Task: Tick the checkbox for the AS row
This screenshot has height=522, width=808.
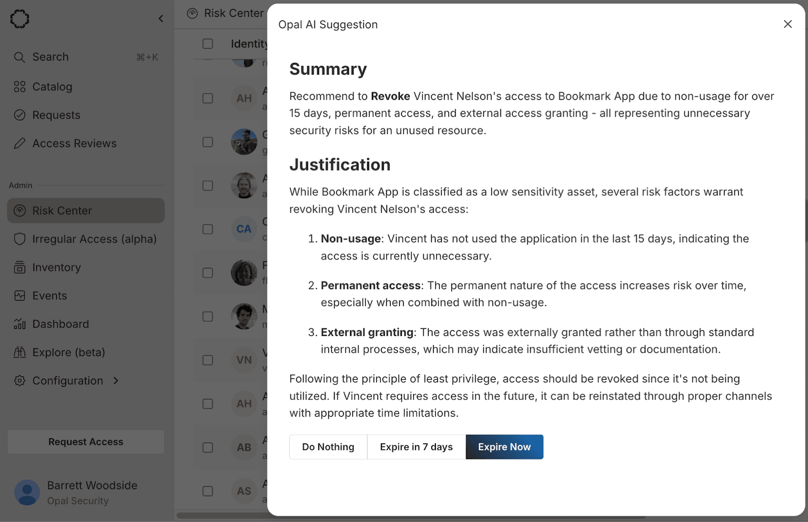Action: point(208,491)
